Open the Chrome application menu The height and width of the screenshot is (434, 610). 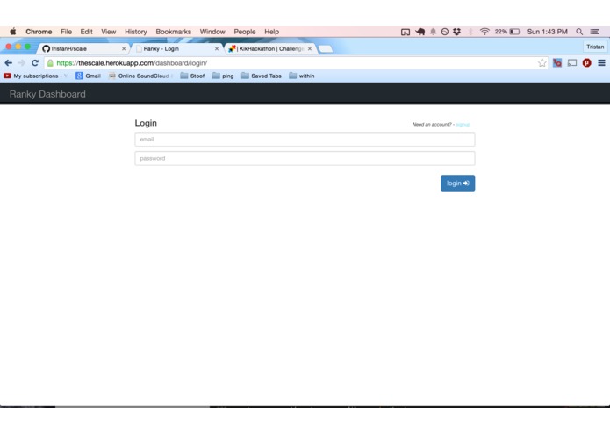(39, 32)
